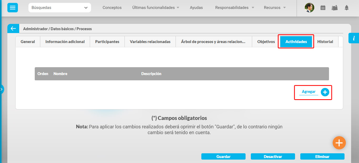Image resolution: width=359 pixels, height=163 pixels.
Task: Click the orange floating plus button
Action: 339,143
